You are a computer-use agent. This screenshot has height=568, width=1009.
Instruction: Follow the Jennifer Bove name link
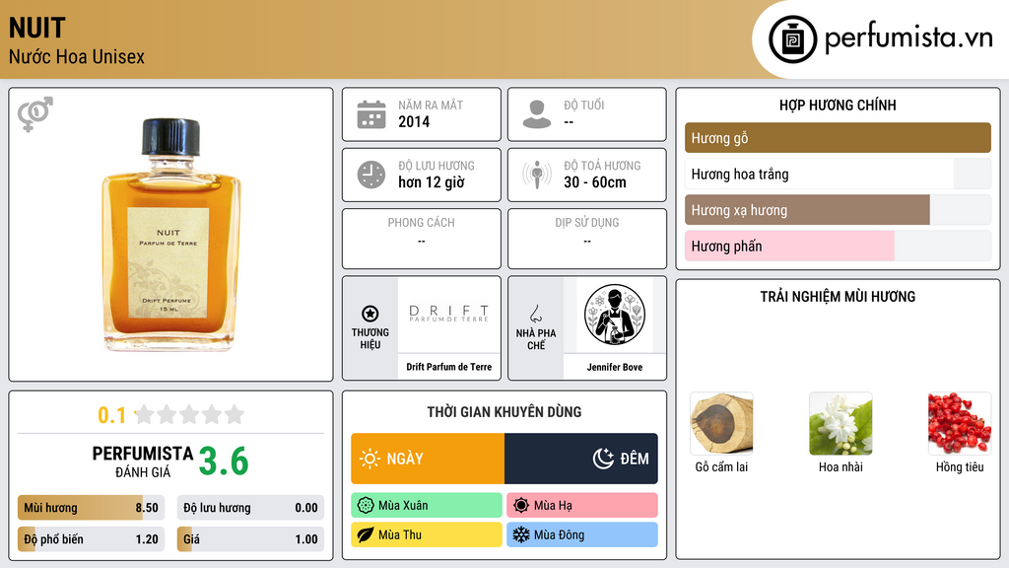pos(615,367)
